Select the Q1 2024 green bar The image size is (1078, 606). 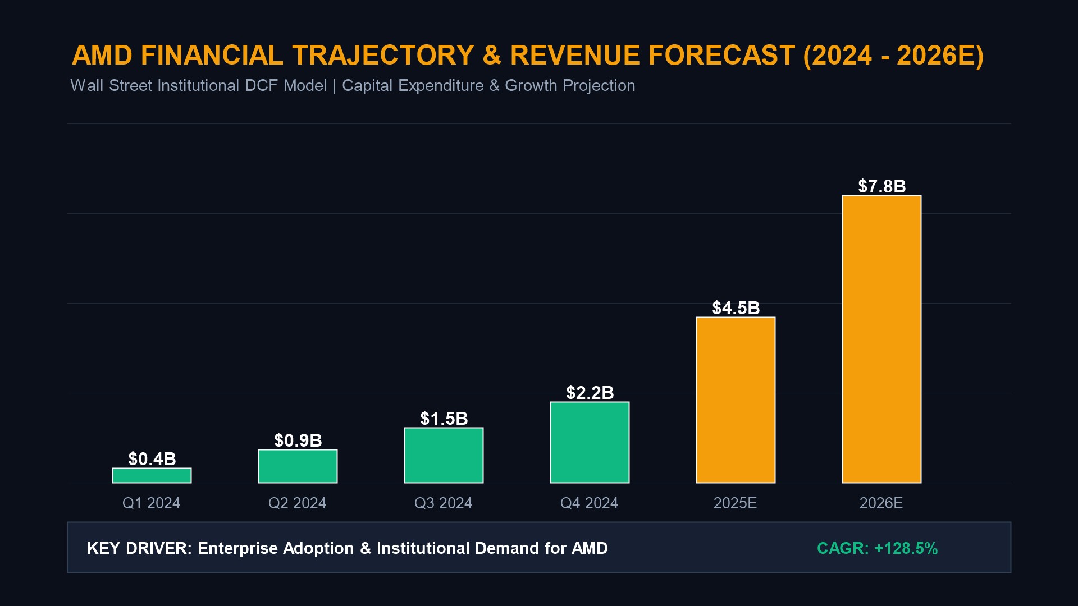pos(152,475)
